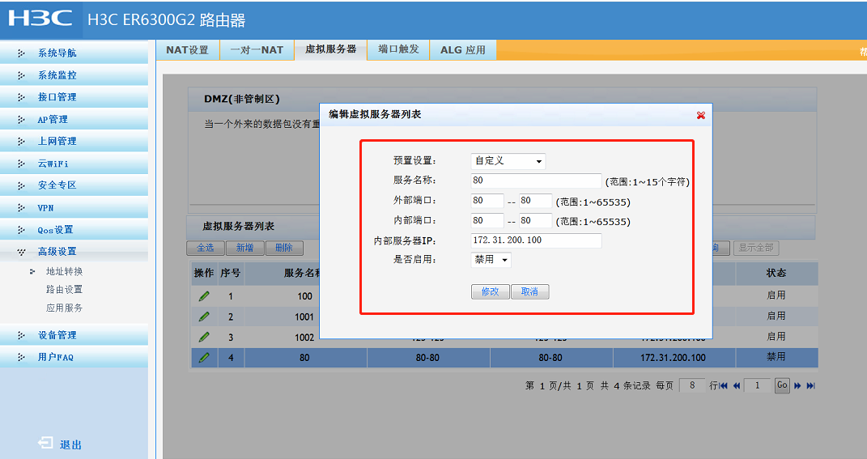The height and width of the screenshot is (459, 867).
Task: Click rows-per-page field showing 8
Action: tap(691, 385)
